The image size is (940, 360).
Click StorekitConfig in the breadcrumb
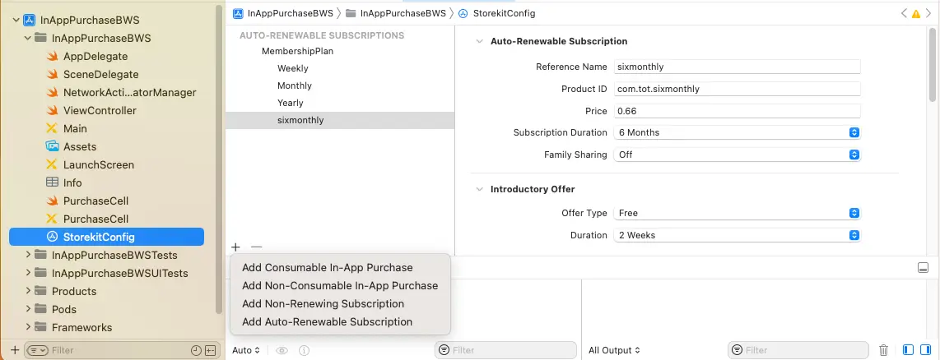tap(496, 13)
